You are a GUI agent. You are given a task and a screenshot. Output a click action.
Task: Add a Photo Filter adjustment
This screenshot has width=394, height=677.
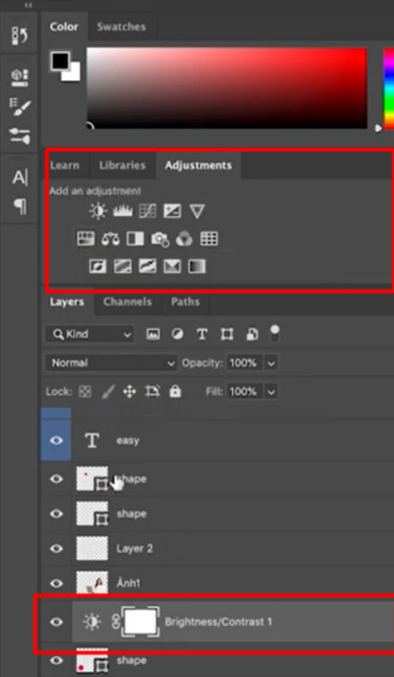[x=160, y=239]
